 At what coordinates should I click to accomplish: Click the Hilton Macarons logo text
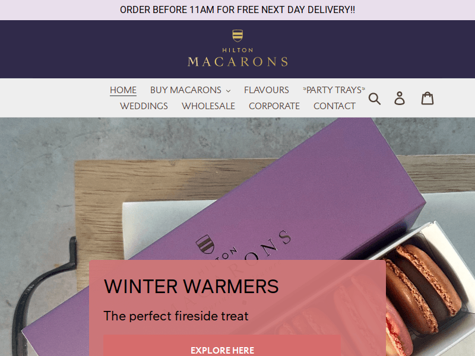237,58
